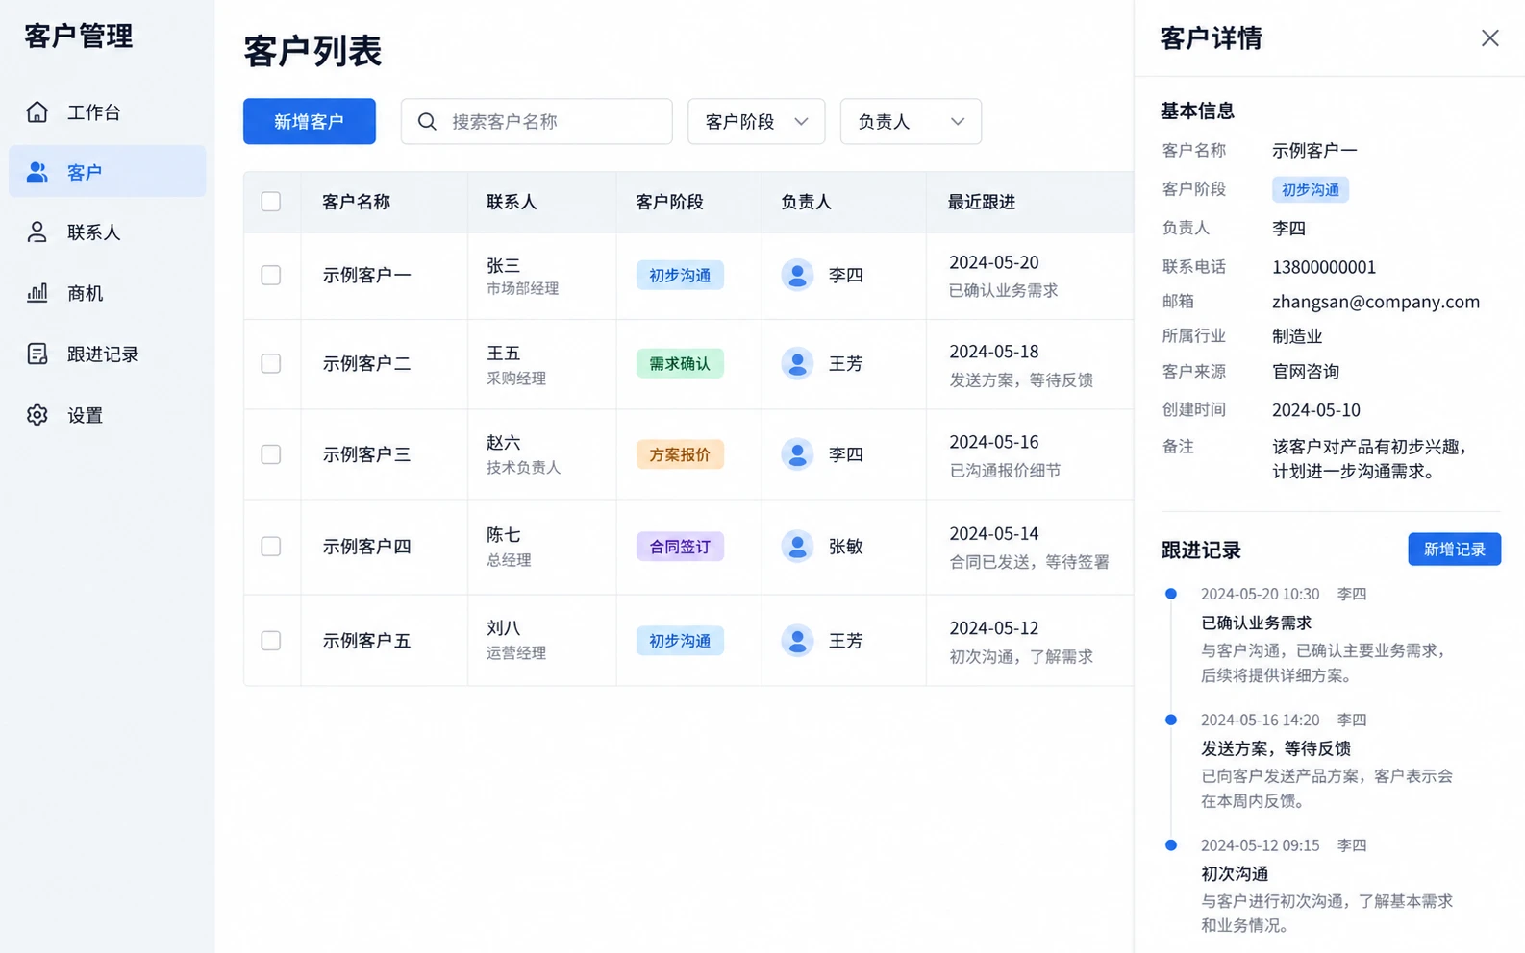
Task: Open 示例客户四 from the customer list
Action: (x=366, y=547)
